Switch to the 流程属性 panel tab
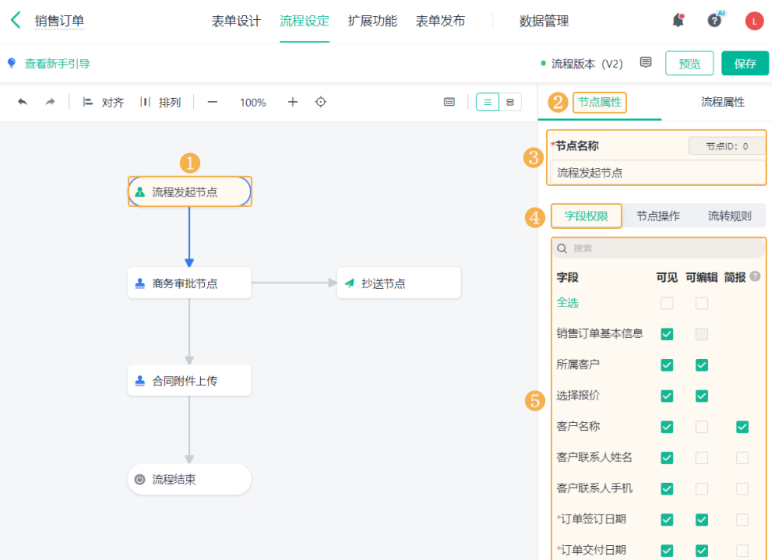This screenshot has width=772, height=560. pyautogui.click(x=723, y=102)
